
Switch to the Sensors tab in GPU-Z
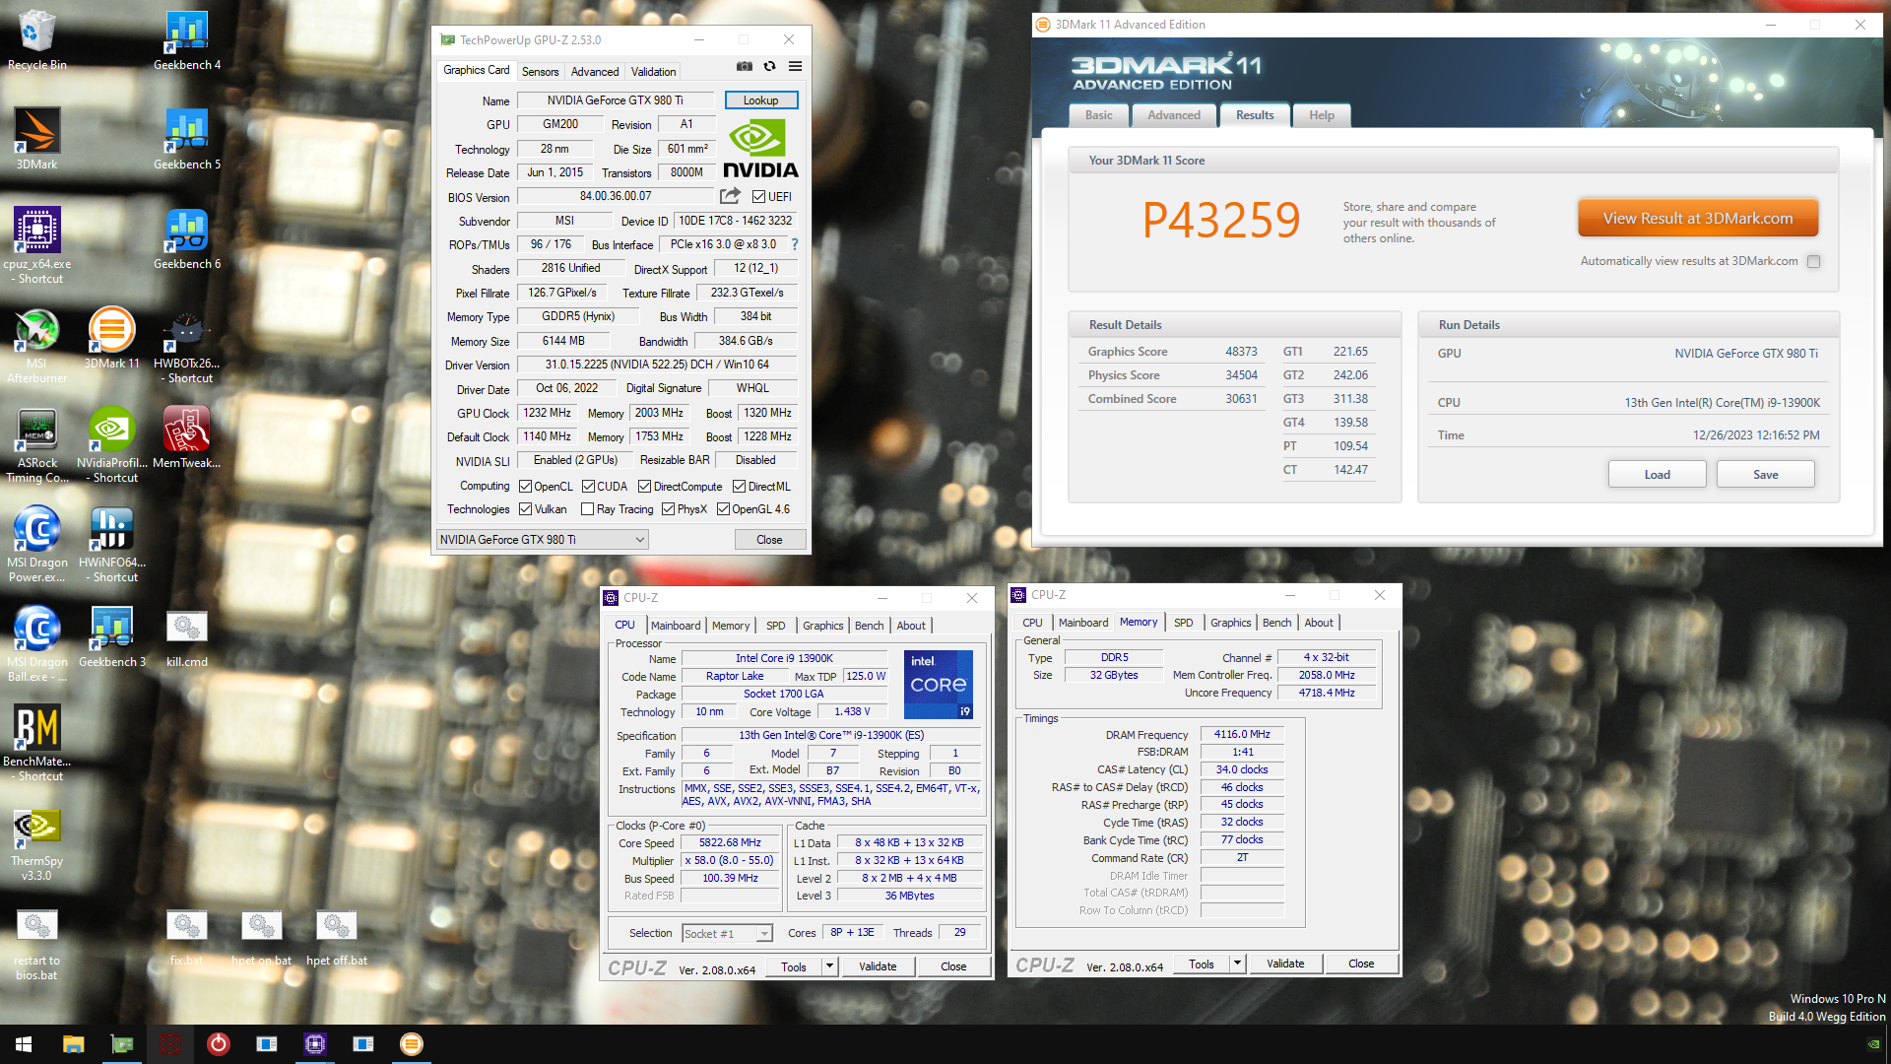(x=540, y=72)
